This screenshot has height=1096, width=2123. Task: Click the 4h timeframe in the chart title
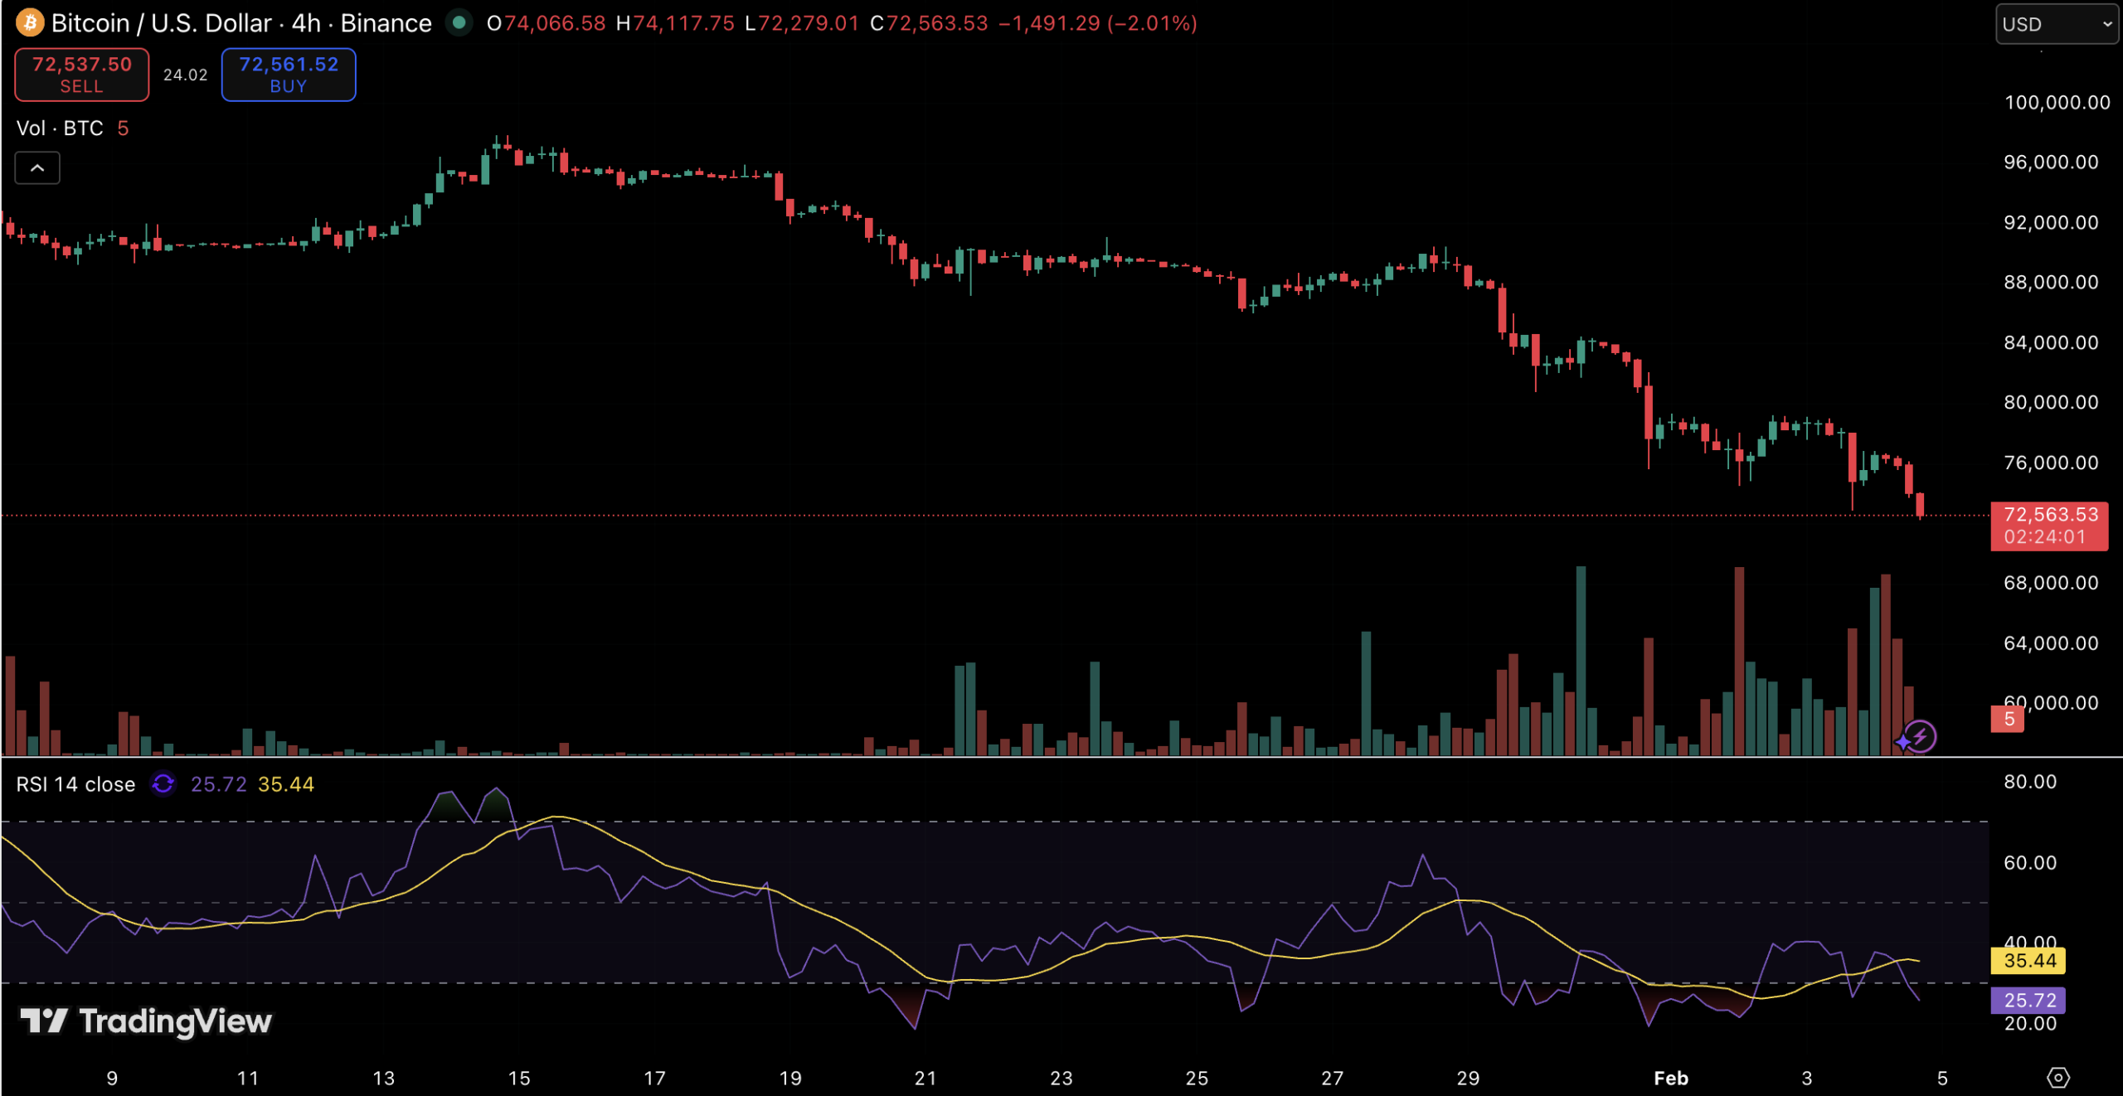point(308,23)
